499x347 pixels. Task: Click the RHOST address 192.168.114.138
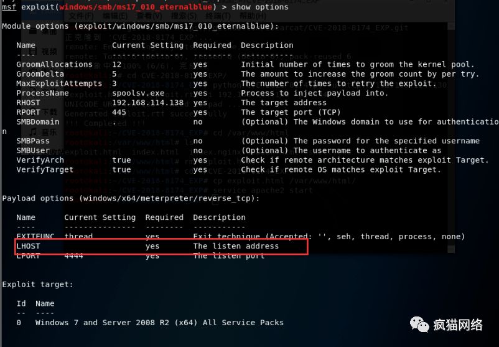[x=147, y=103]
